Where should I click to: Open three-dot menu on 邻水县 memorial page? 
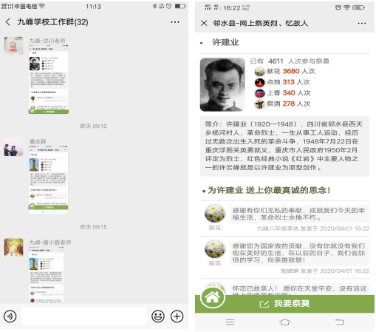click(x=362, y=24)
